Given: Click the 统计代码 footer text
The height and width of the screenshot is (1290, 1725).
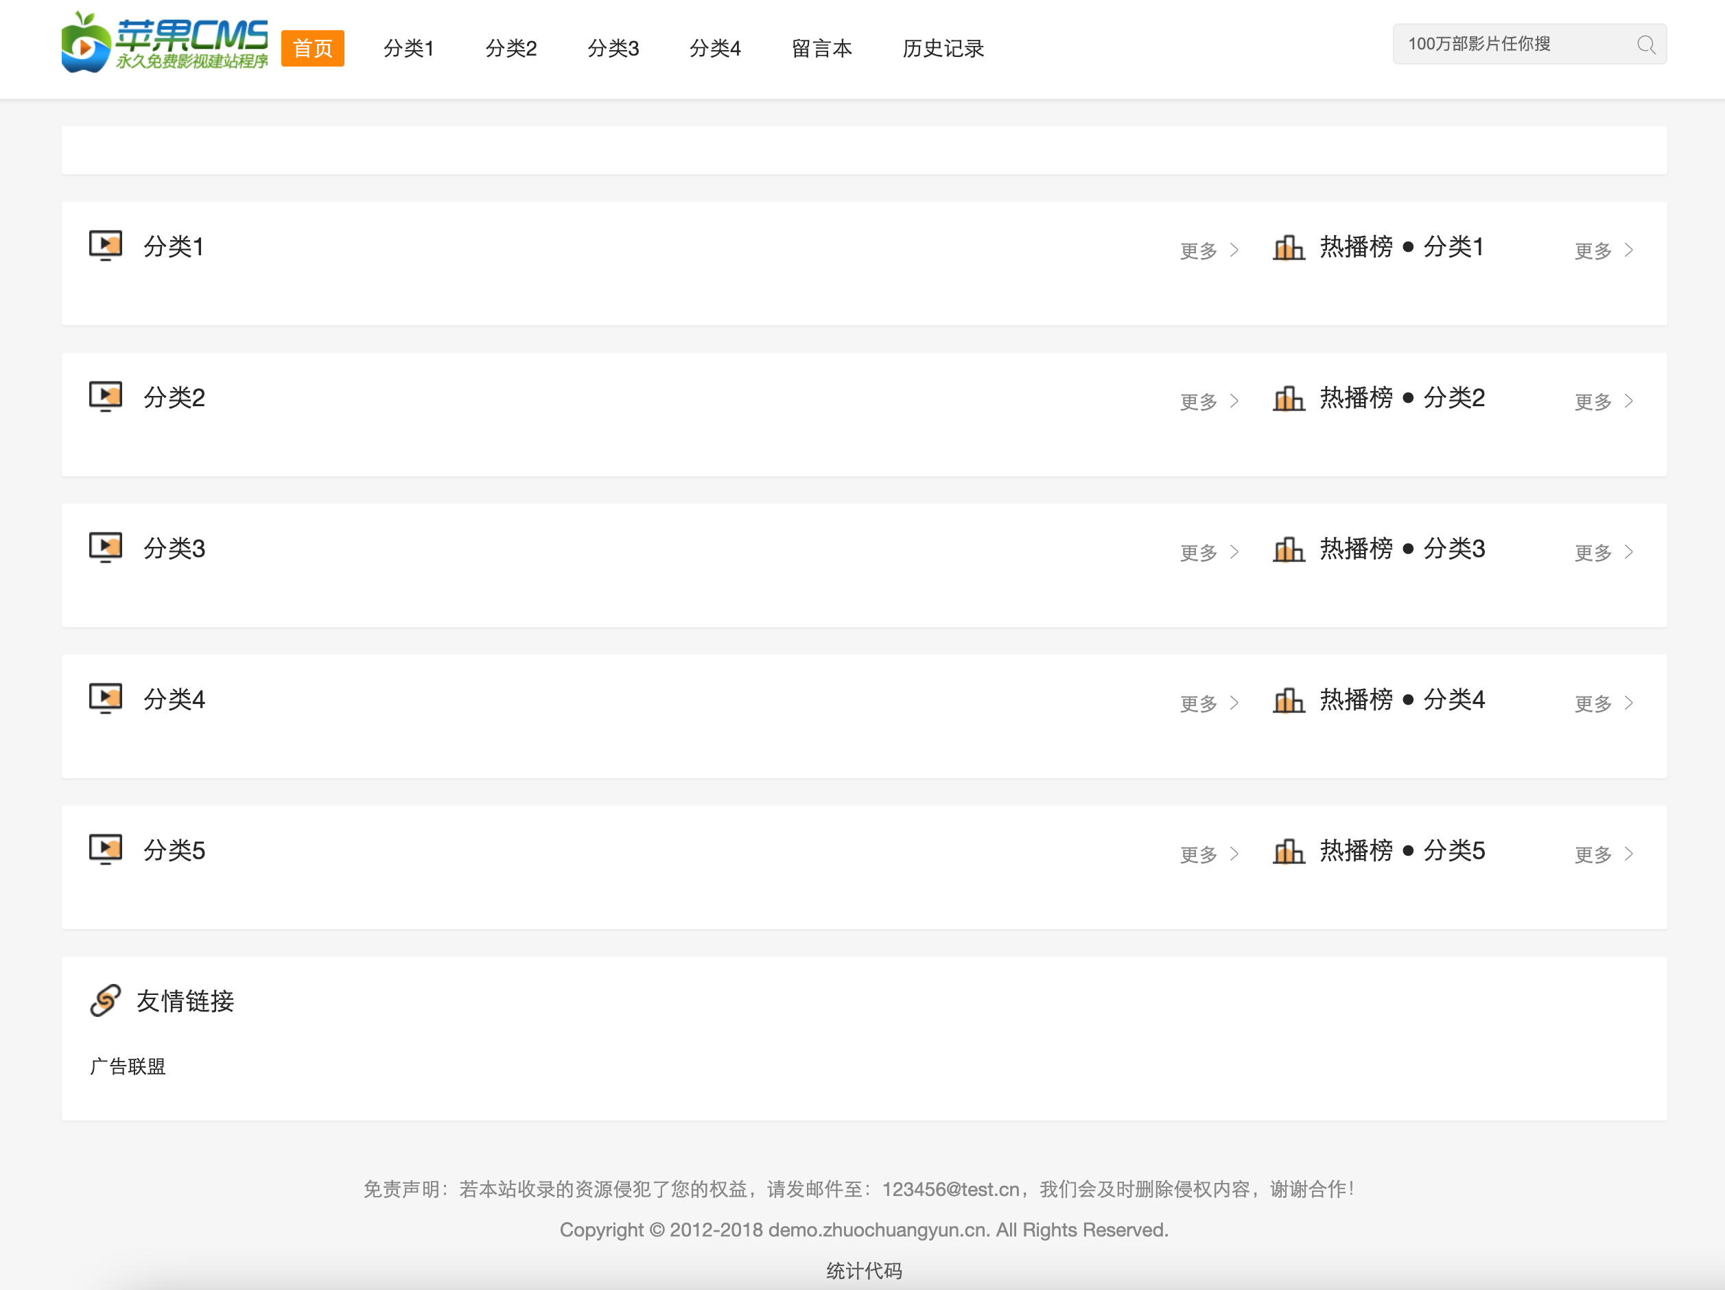Looking at the screenshot, I should tap(864, 1271).
